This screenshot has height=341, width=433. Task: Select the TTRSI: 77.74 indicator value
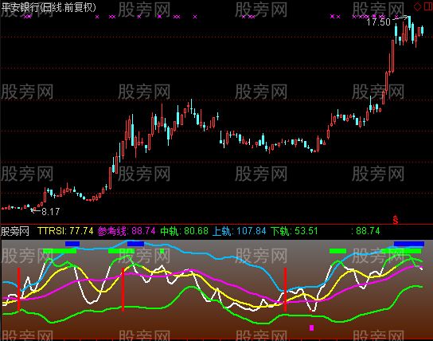(x=65, y=231)
